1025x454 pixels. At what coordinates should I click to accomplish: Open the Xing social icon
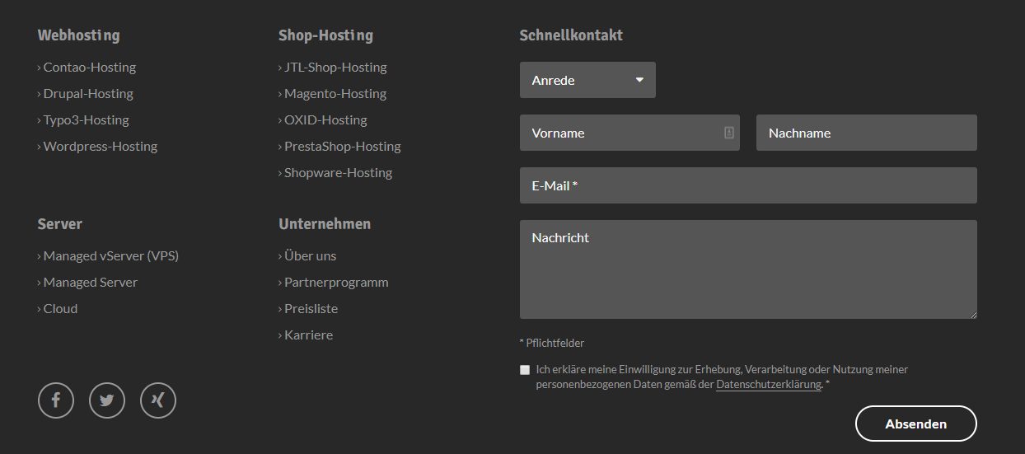point(158,401)
